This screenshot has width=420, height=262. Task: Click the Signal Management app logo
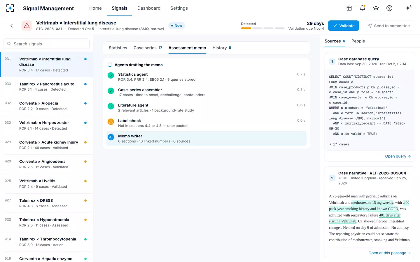pos(10,8)
